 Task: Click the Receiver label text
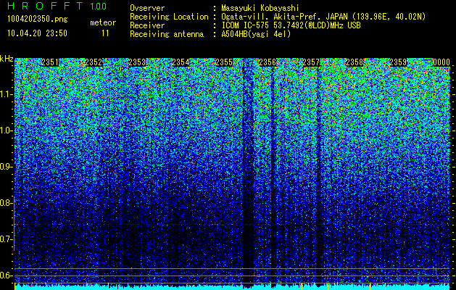click(147, 25)
